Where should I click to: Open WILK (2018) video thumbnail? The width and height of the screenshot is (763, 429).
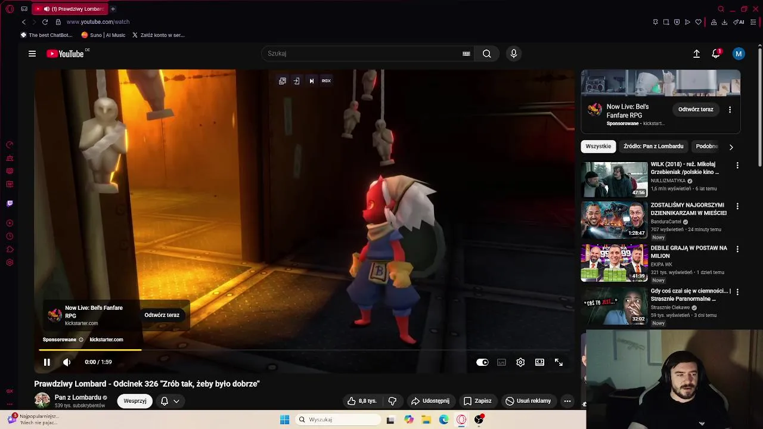(614, 179)
